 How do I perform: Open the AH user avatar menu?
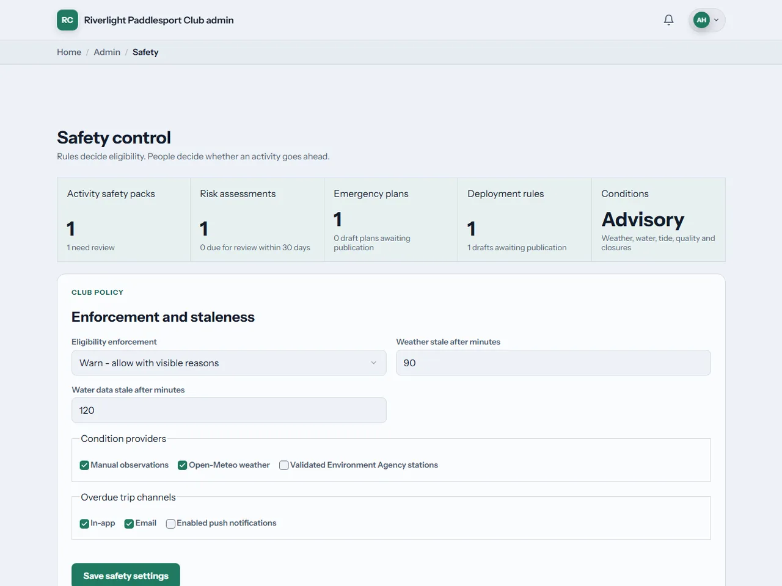[707, 20]
